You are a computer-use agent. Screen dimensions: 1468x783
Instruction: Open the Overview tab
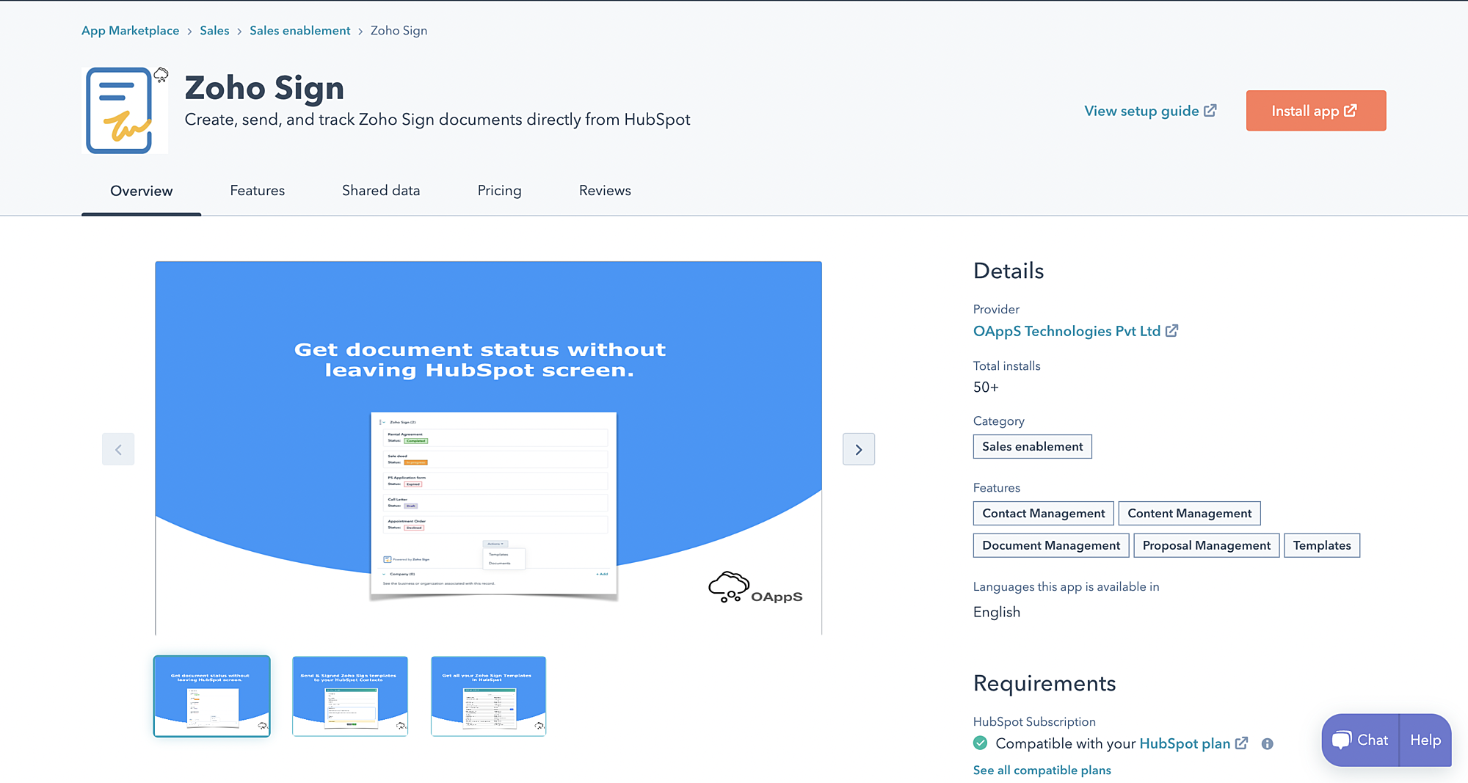click(142, 191)
